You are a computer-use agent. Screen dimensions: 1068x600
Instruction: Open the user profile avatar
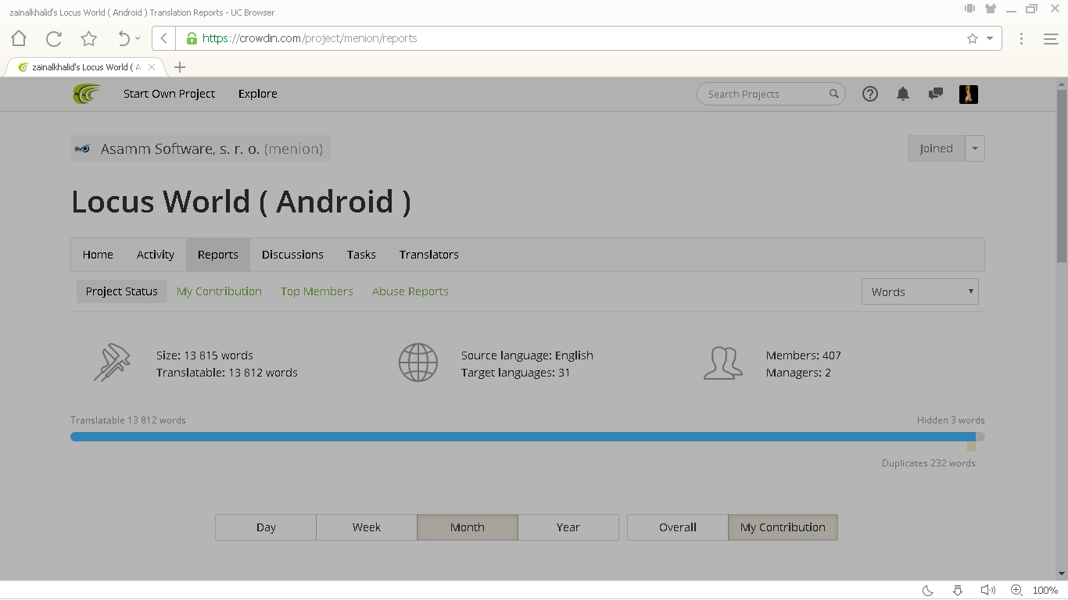969,94
